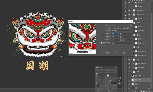Select the 图层 7 拷贝 4 layer
Viewport: 153px width, 92px height.
click(x=142, y=43)
